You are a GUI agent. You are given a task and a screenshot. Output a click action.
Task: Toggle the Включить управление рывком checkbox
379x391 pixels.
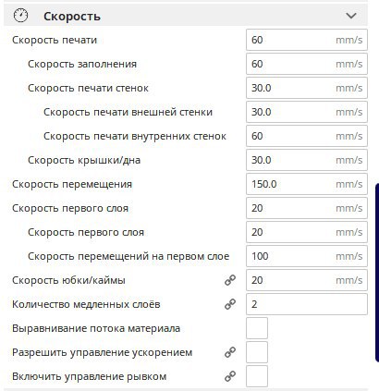click(x=257, y=376)
